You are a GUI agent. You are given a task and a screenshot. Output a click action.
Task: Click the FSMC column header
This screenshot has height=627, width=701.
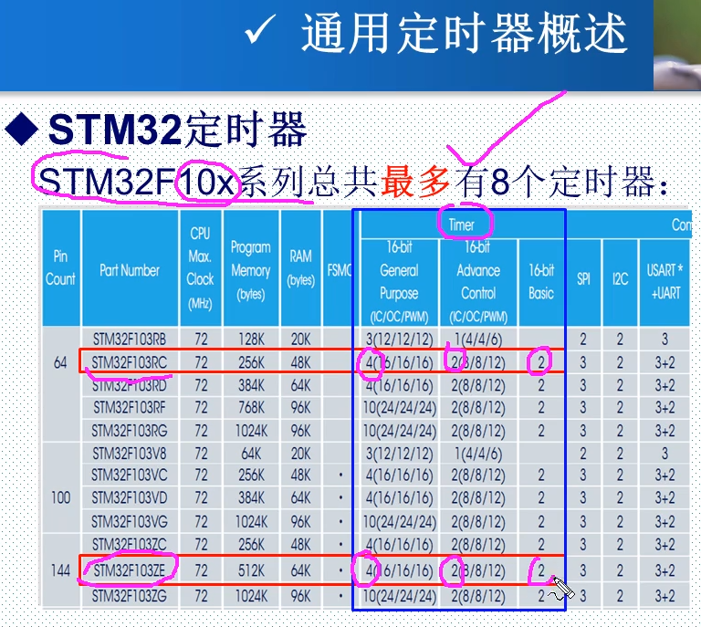339,270
